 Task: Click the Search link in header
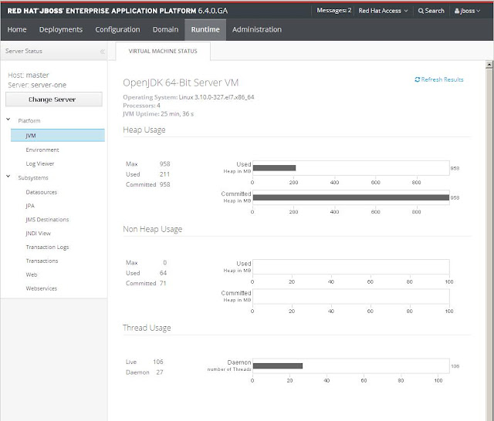coord(431,11)
